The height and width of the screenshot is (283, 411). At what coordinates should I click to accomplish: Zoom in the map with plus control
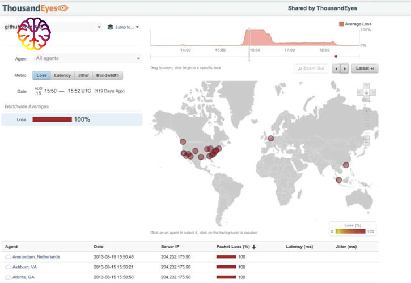[x=366, y=112]
